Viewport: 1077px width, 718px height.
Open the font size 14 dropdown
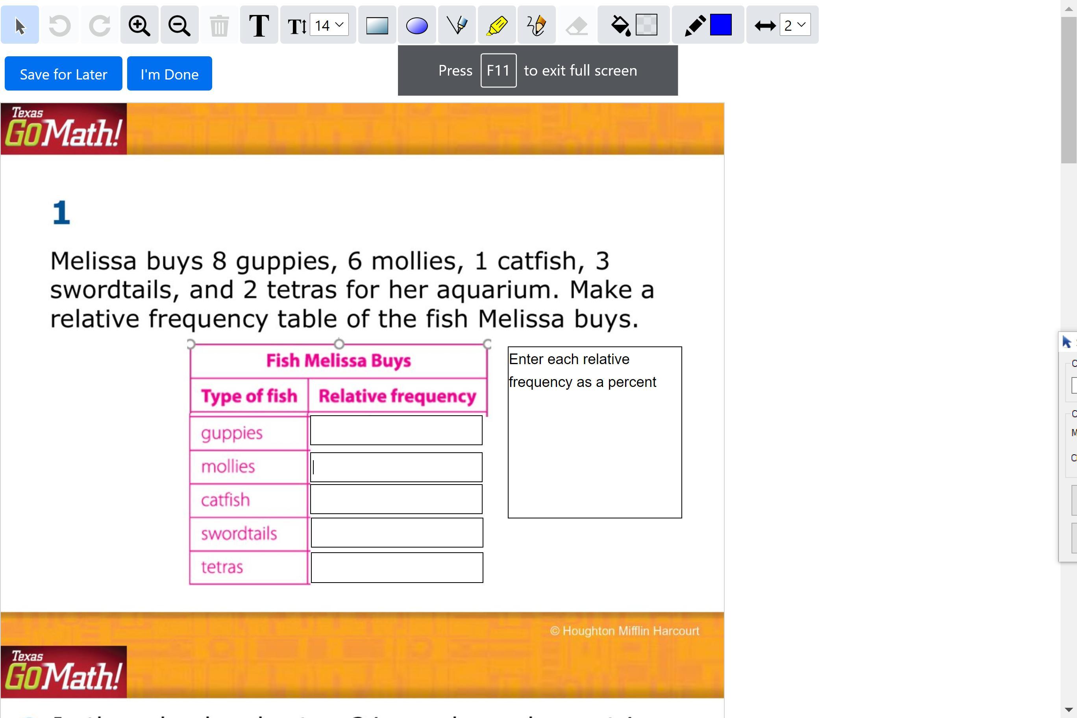pyautogui.click(x=329, y=25)
